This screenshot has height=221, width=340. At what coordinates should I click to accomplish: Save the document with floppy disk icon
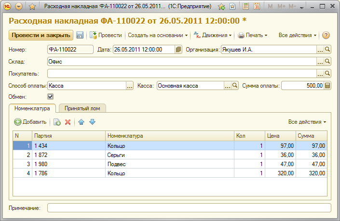point(80,35)
